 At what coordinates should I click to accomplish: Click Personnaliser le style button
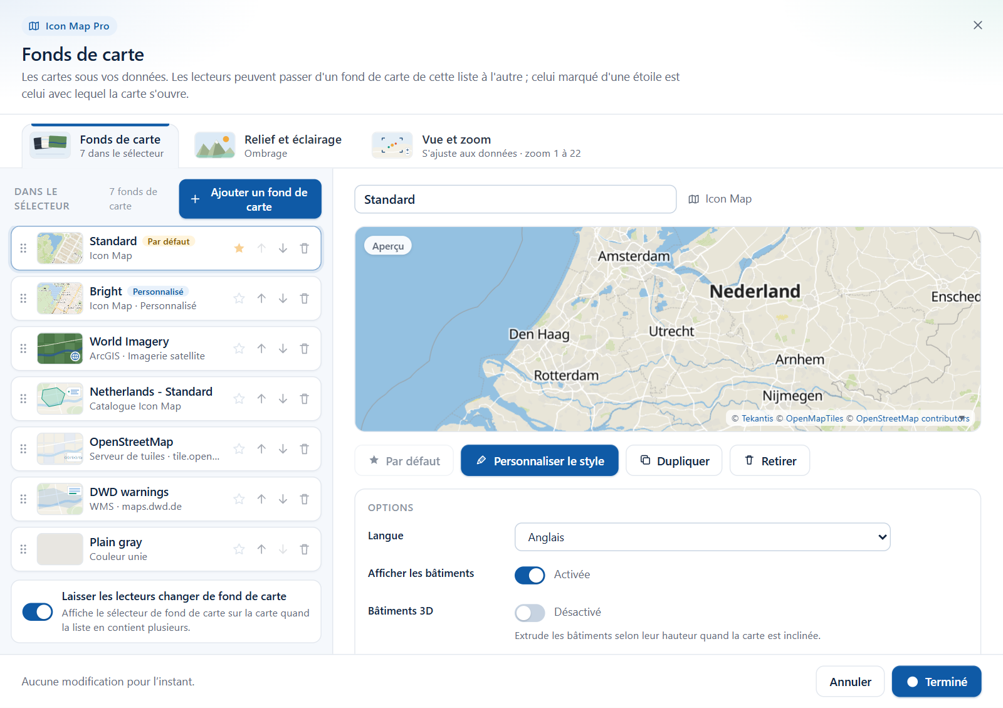540,461
